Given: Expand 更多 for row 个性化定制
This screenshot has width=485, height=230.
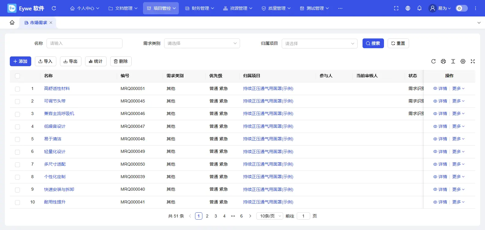Looking at the screenshot, I should 458,177.
